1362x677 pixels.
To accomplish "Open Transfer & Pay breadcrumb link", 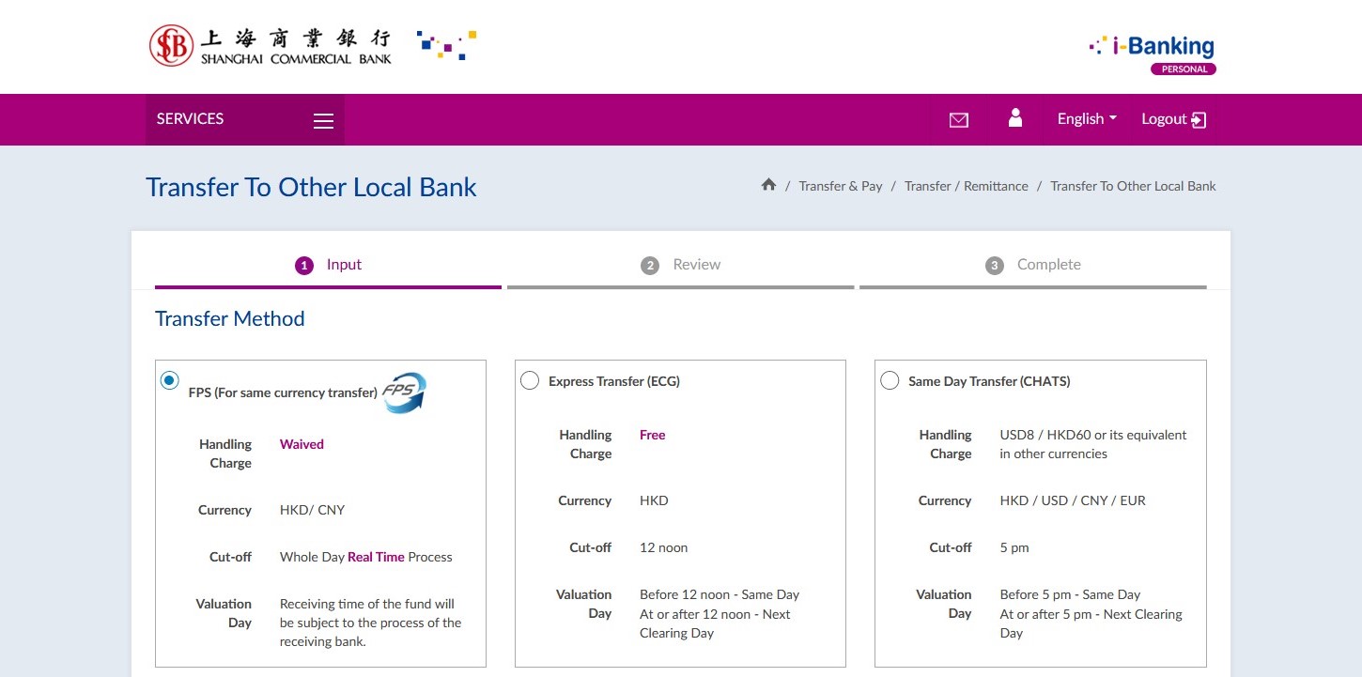I will (840, 186).
